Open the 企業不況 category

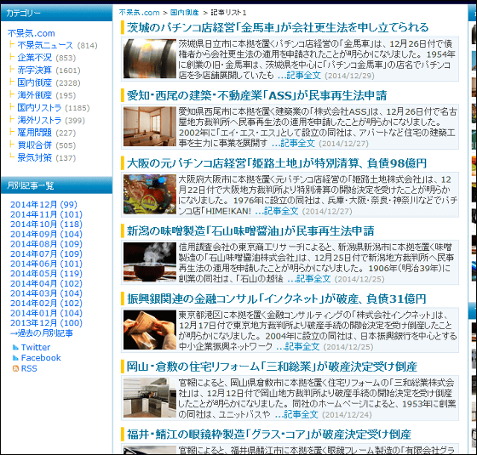coord(34,58)
